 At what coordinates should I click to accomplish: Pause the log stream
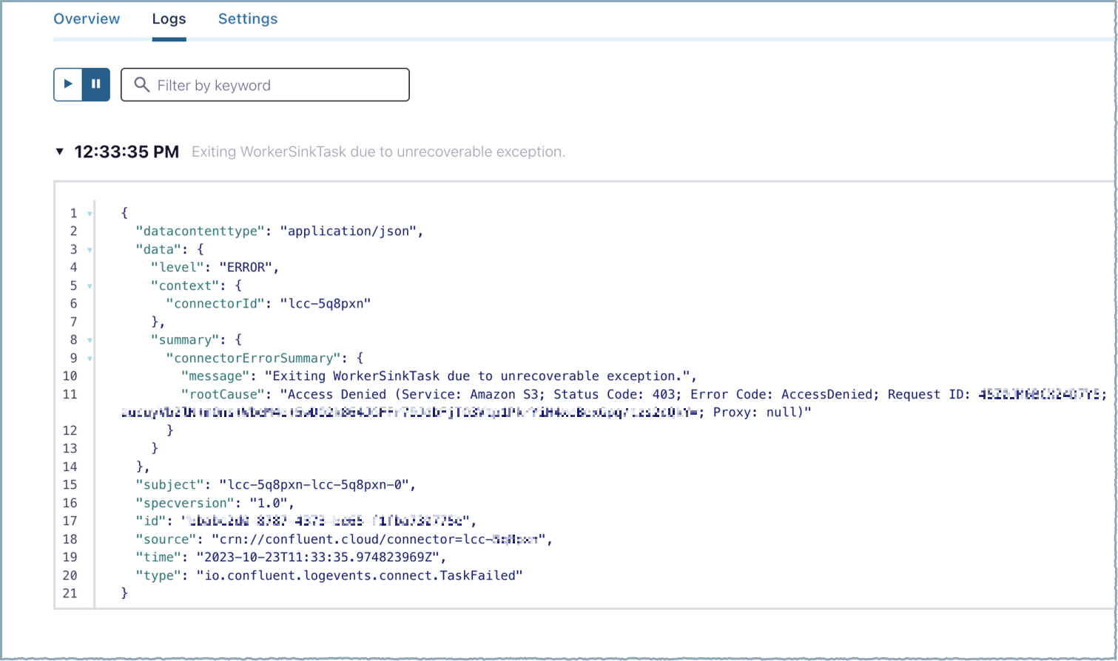pos(96,84)
